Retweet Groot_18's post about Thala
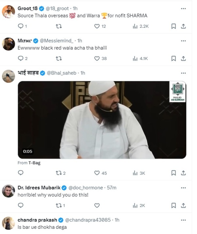Viewport: 197px width, 234px height. pos(59,26)
